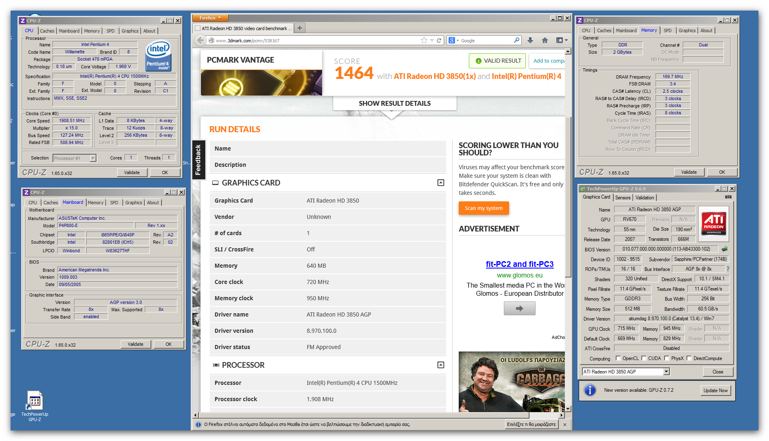Click OK in bottom-left CPU-Z window
The image size is (769, 441).
[168, 344]
